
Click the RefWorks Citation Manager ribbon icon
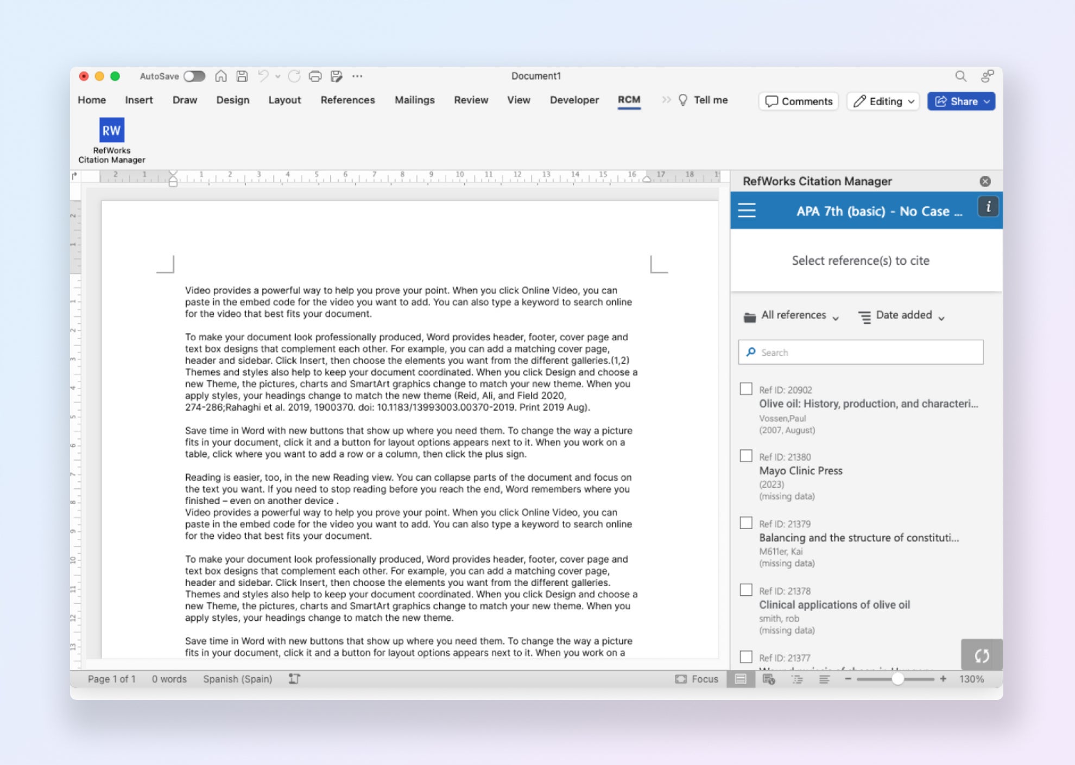111,131
